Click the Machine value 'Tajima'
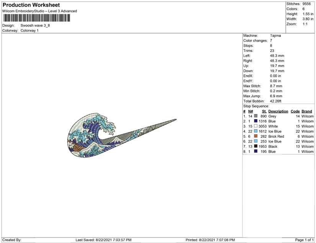Screen dimensions: 316x243 click(x=275, y=36)
